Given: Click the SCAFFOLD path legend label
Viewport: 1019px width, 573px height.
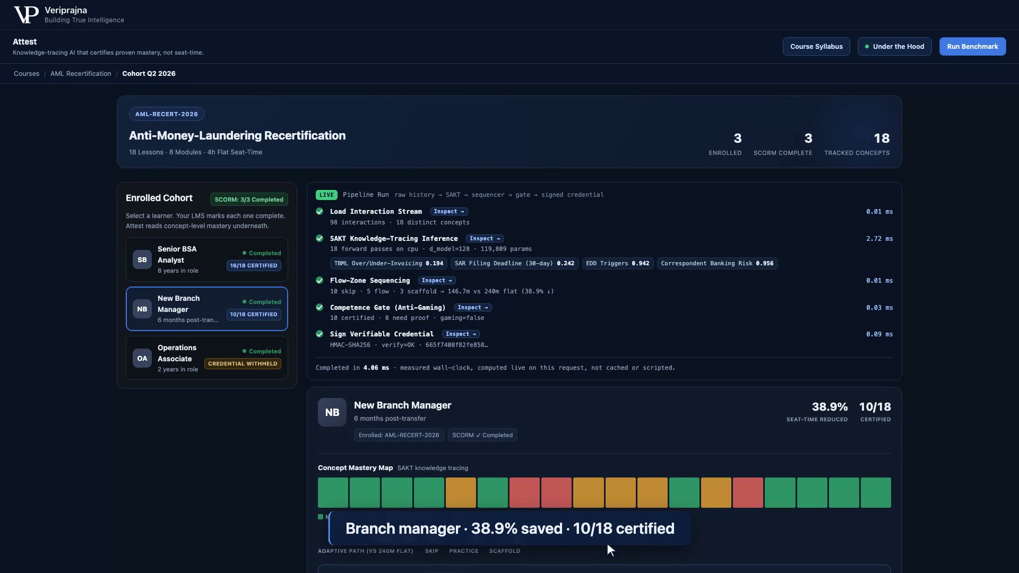Looking at the screenshot, I should (505, 551).
